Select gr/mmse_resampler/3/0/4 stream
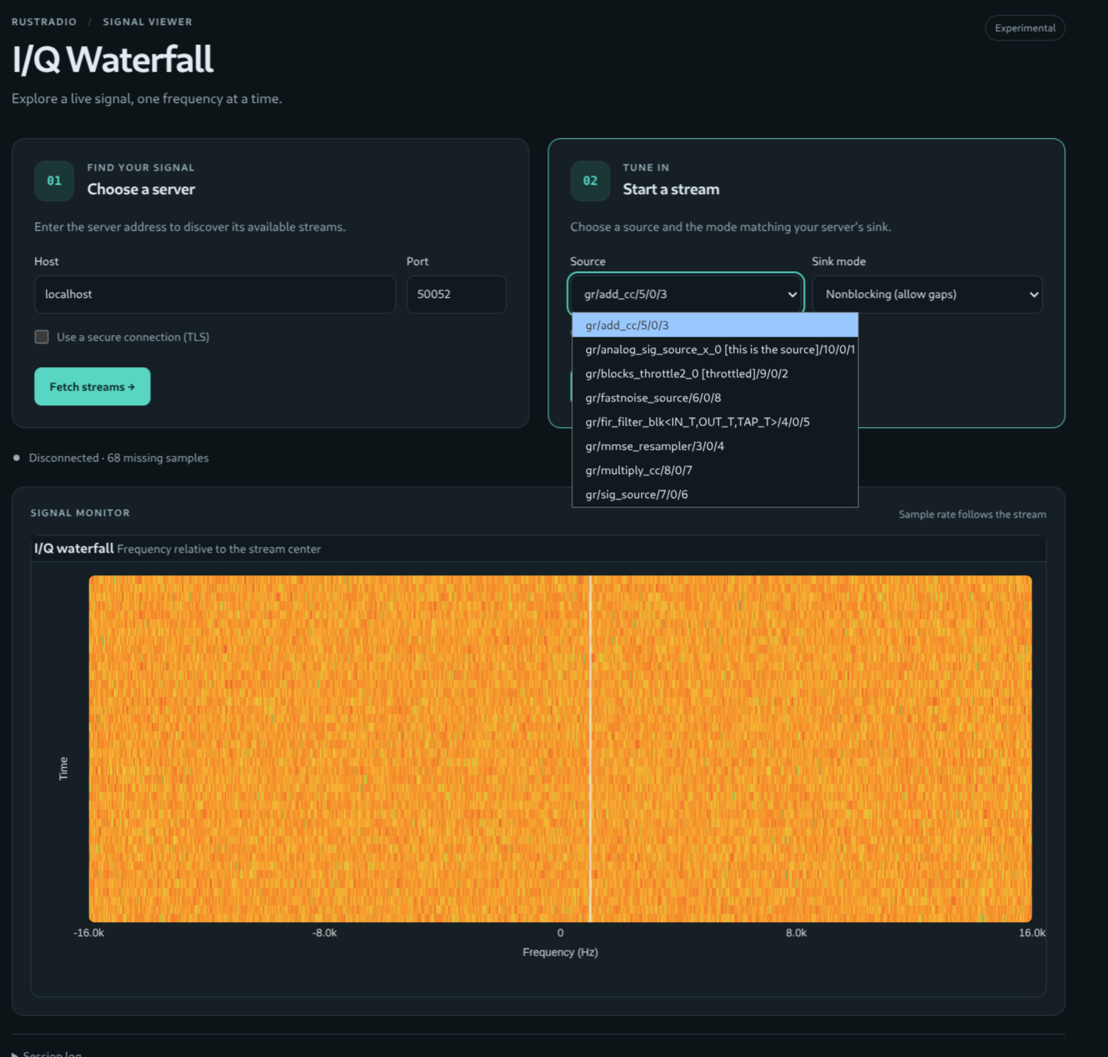 [715, 446]
